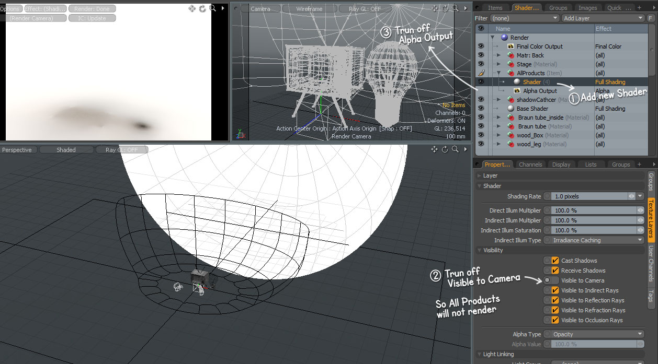The width and height of the screenshot is (658, 364).
Task: Click the Alpha Output layer icon
Action: click(517, 91)
